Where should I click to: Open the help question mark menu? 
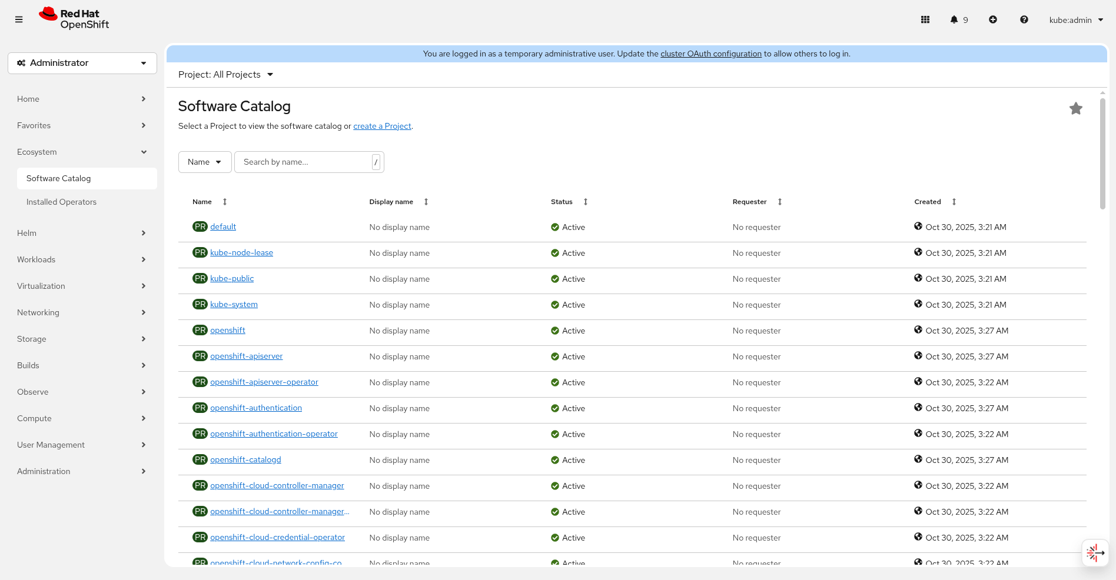(x=1024, y=19)
